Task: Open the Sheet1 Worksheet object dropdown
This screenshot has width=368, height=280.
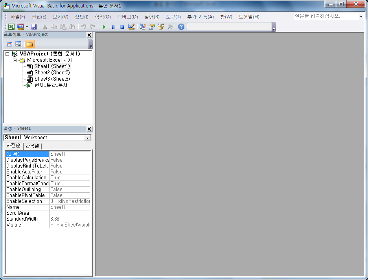Action: (x=88, y=138)
